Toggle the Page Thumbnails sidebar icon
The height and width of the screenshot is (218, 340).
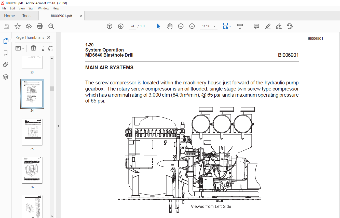[x=6, y=41]
